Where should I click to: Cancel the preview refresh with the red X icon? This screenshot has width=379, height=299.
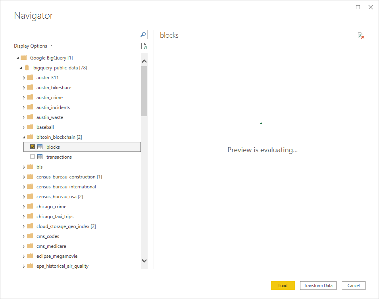[x=361, y=35]
